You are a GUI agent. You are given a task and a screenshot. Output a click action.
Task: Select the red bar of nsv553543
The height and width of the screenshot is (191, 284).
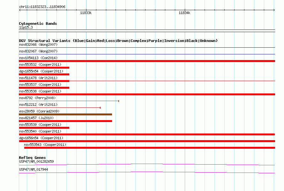150,148
